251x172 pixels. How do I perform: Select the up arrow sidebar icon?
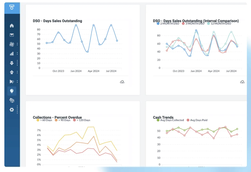click(x=12, y=73)
